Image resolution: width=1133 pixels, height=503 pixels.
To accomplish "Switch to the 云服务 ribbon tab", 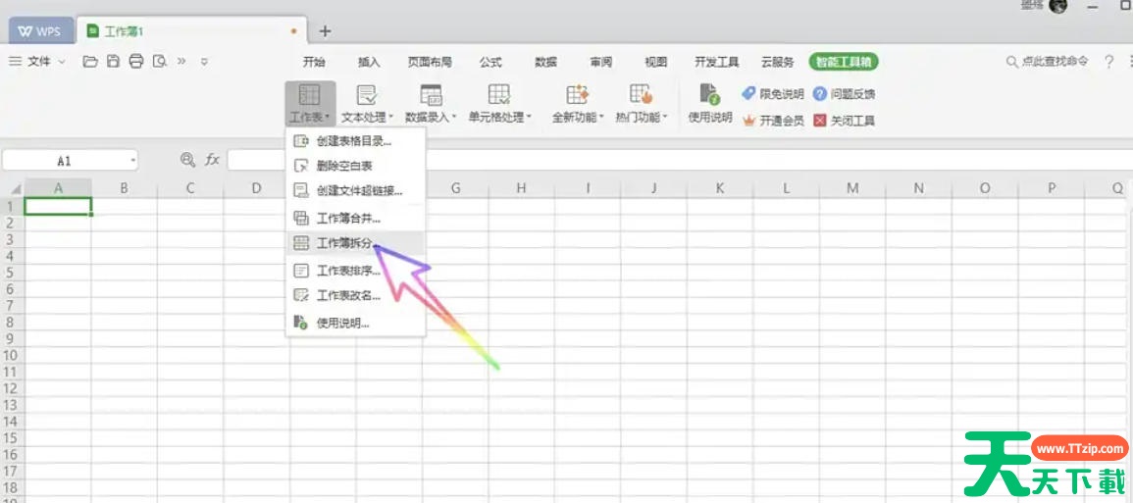I will click(x=778, y=62).
